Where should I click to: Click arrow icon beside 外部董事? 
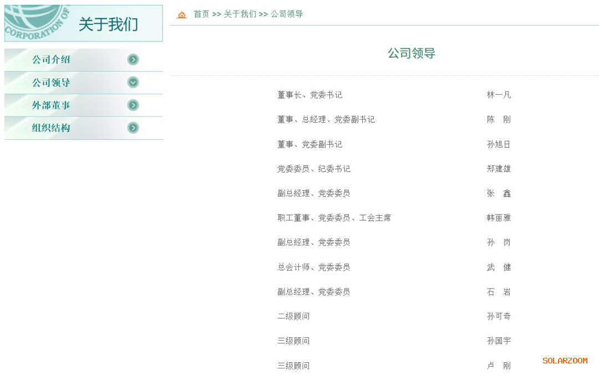click(x=133, y=105)
